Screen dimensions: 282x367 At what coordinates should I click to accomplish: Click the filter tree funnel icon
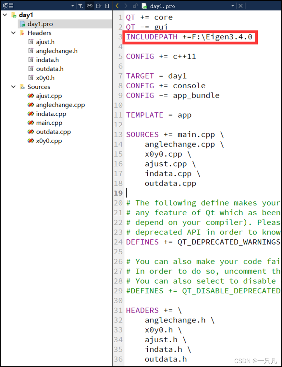click(81, 6)
